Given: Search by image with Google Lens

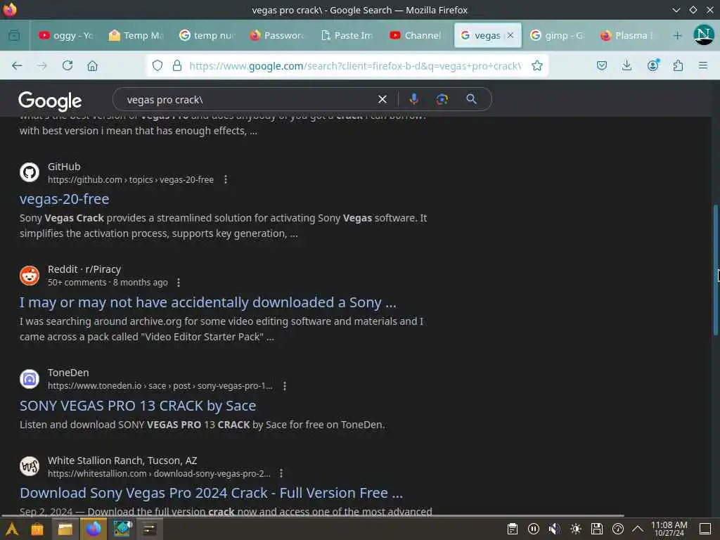Looking at the screenshot, I should [x=442, y=99].
